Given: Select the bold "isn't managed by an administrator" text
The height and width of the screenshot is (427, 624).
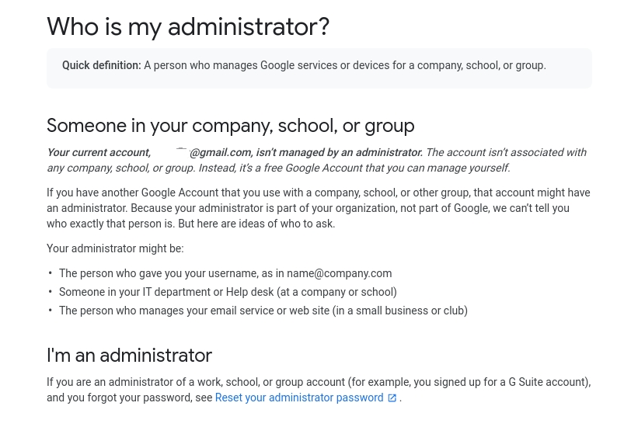Looking at the screenshot, I should click(x=339, y=152).
